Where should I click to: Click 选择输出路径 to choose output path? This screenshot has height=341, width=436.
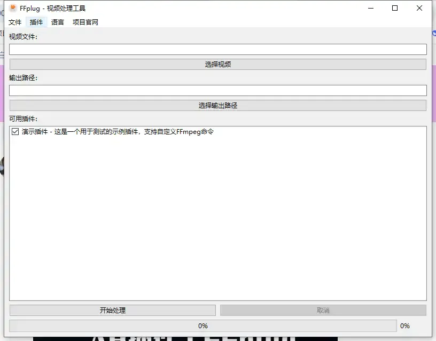[217, 105]
